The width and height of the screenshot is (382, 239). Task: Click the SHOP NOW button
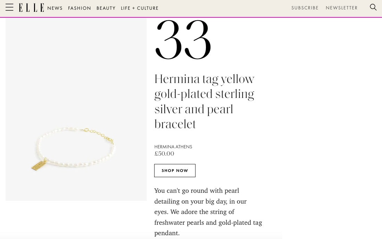(175, 170)
